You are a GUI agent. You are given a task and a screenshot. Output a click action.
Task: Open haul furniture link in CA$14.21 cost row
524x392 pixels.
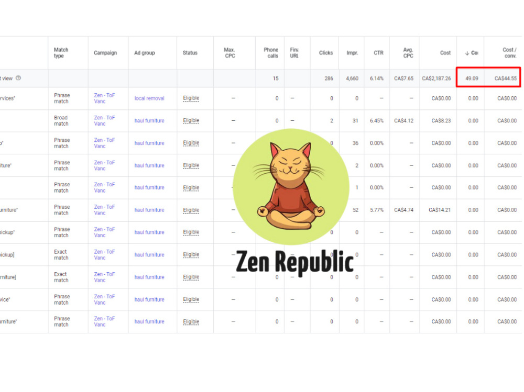click(149, 210)
